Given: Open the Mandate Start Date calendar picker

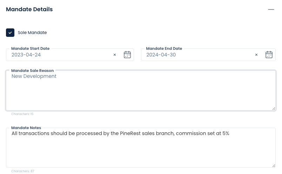Looking at the screenshot, I should click(127, 55).
